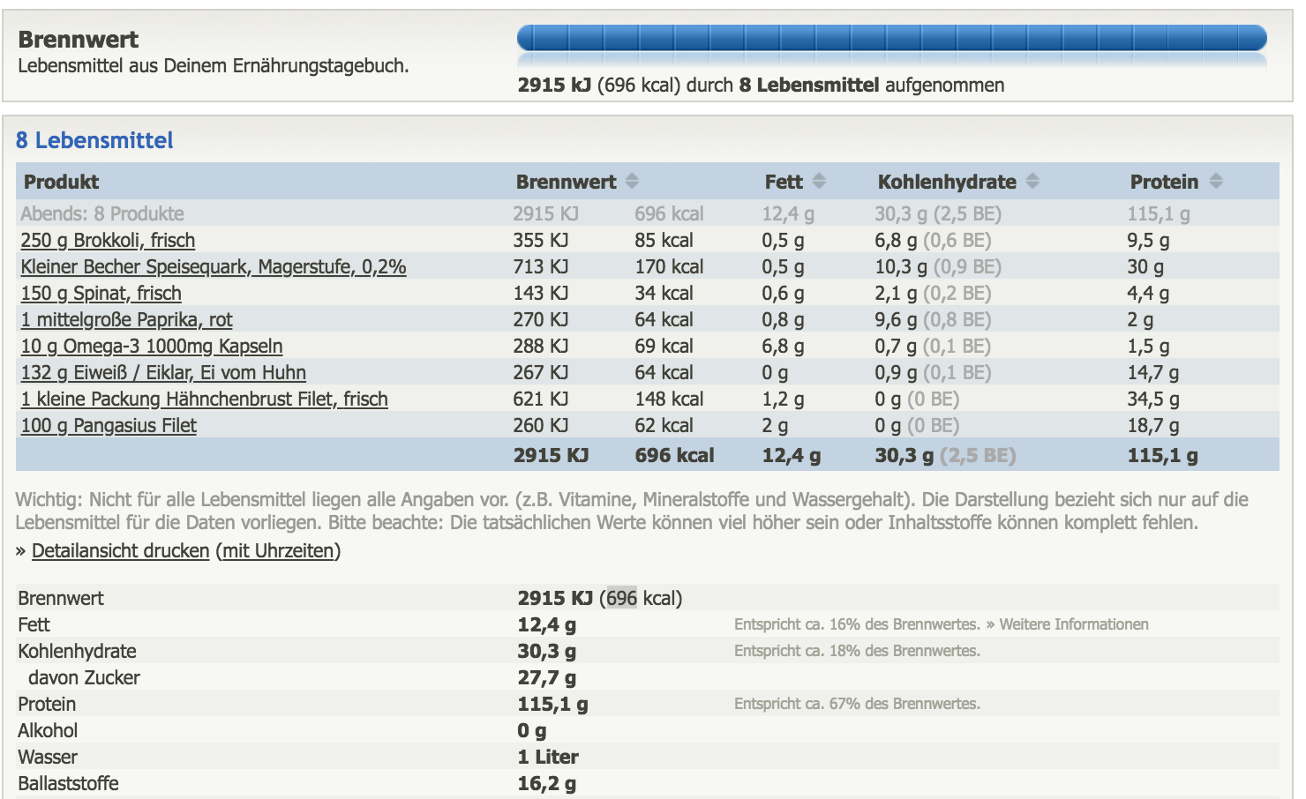Viewport: 1306px width, 799px height.
Task: Click the mit Uhrzeiten print link
Action: pyautogui.click(x=278, y=550)
